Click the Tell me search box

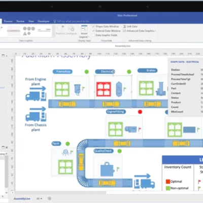pos(72,21)
